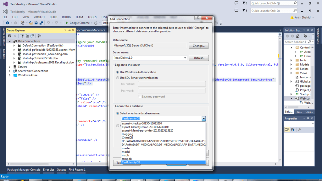Click the yellow warning icon beside Arish Shahid
Image resolution: width=322 pixels, height=181 pixels.
[292, 18]
